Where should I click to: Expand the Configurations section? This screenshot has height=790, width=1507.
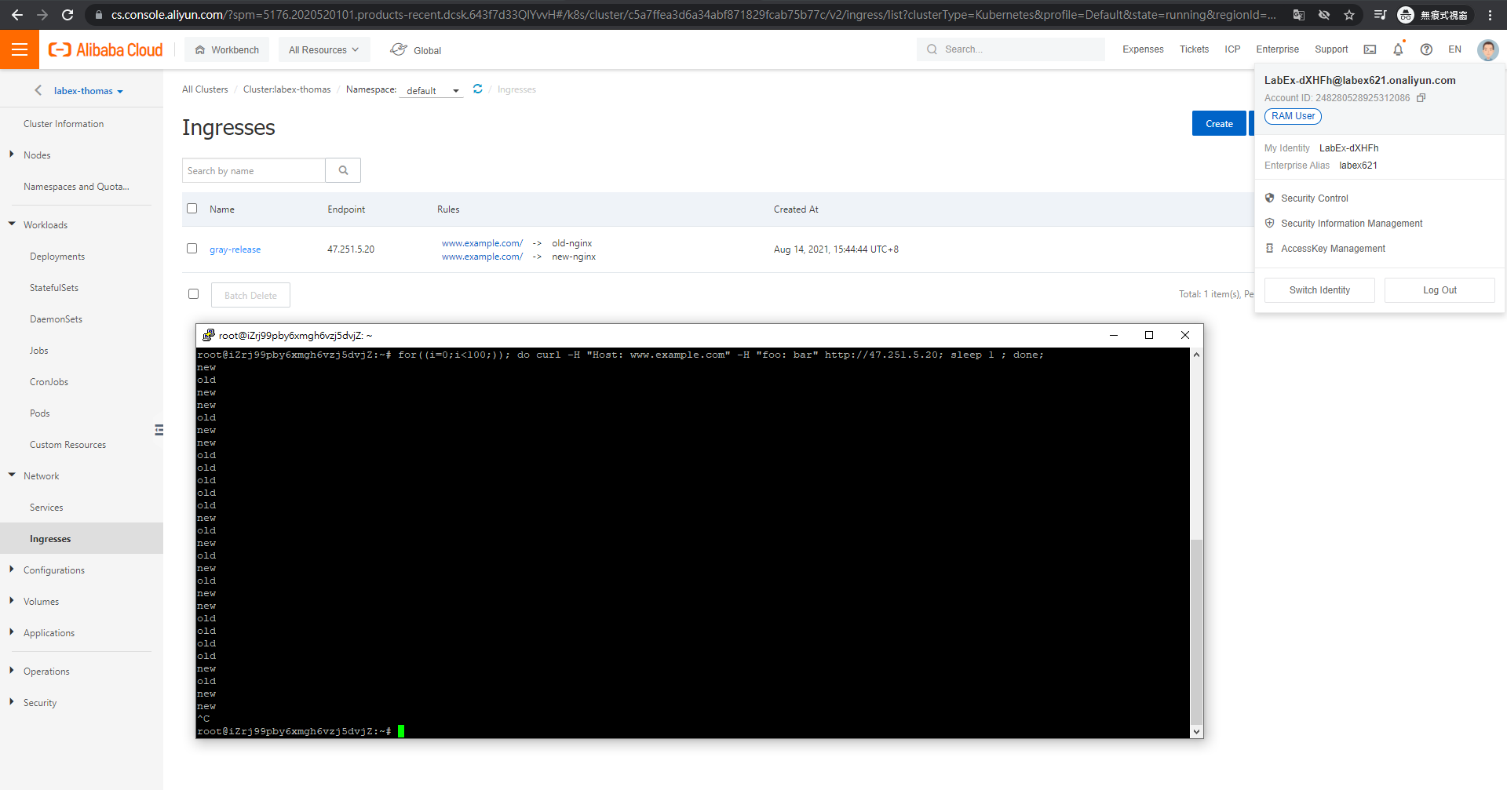point(55,570)
